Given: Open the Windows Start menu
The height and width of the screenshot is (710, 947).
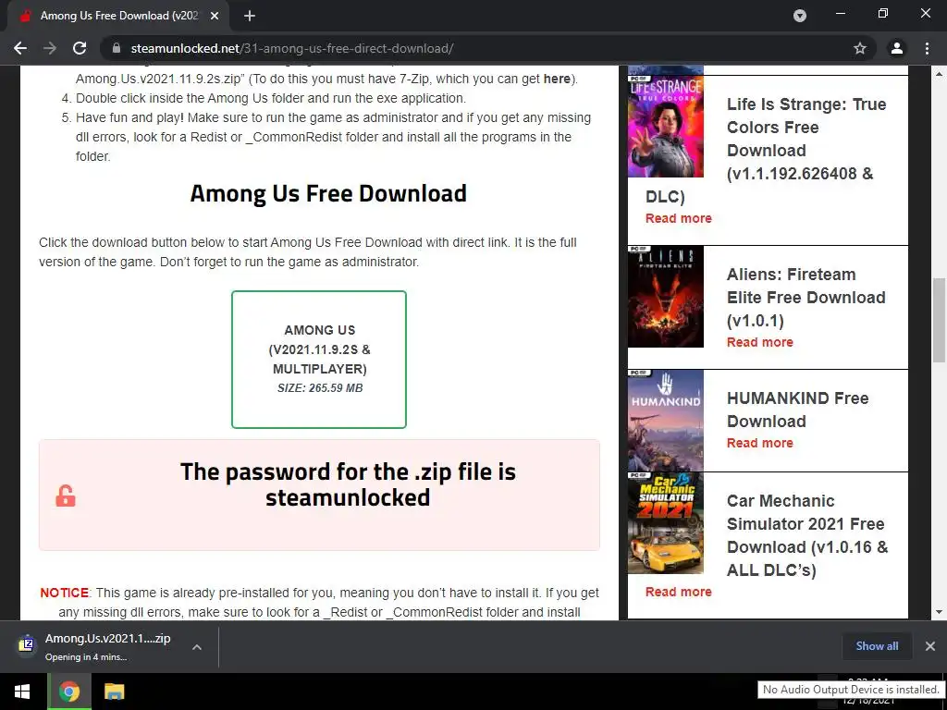Looking at the screenshot, I should point(22,692).
